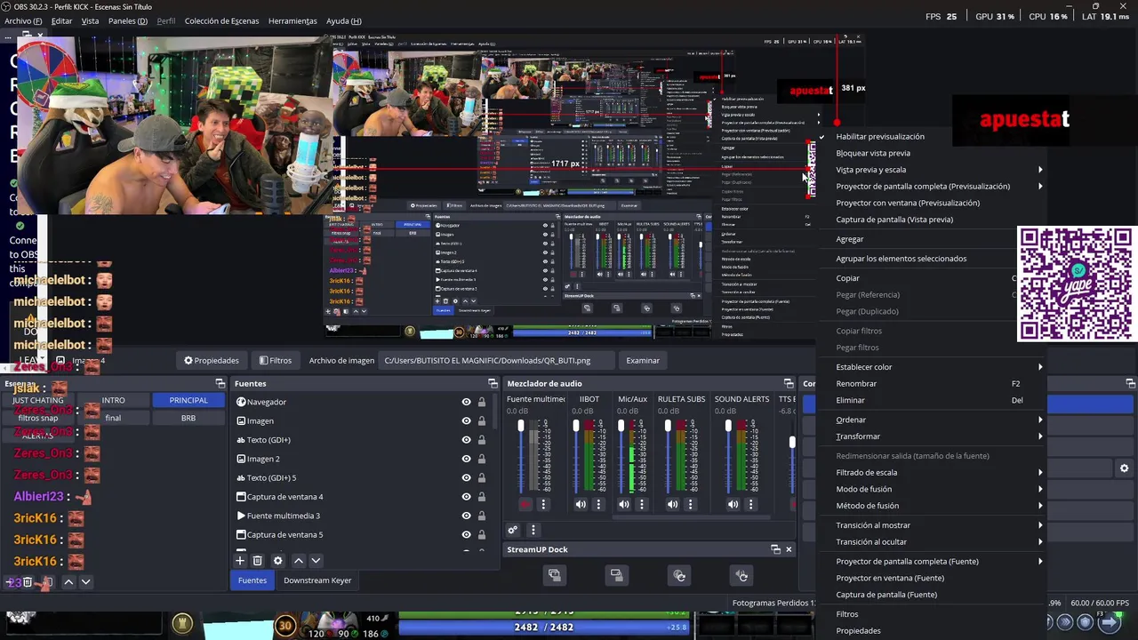The image size is (1138, 640).
Task: Open Colección de Escenas menu
Action: click(x=224, y=20)
